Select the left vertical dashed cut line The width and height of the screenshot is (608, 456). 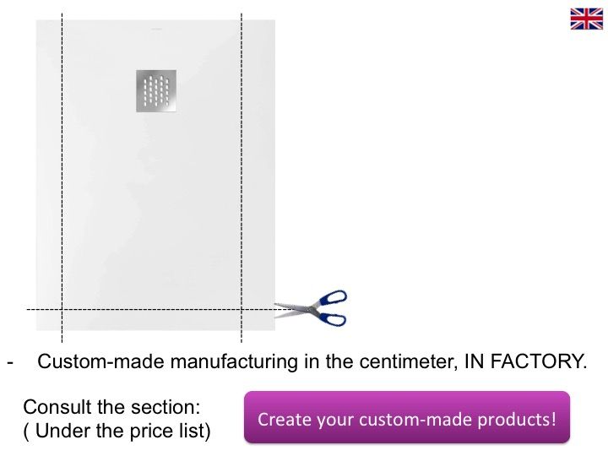click(x=62, y=178)
